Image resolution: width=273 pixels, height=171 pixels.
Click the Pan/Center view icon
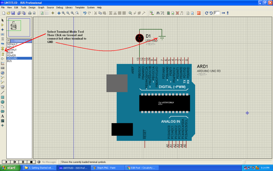coord(59,13)
